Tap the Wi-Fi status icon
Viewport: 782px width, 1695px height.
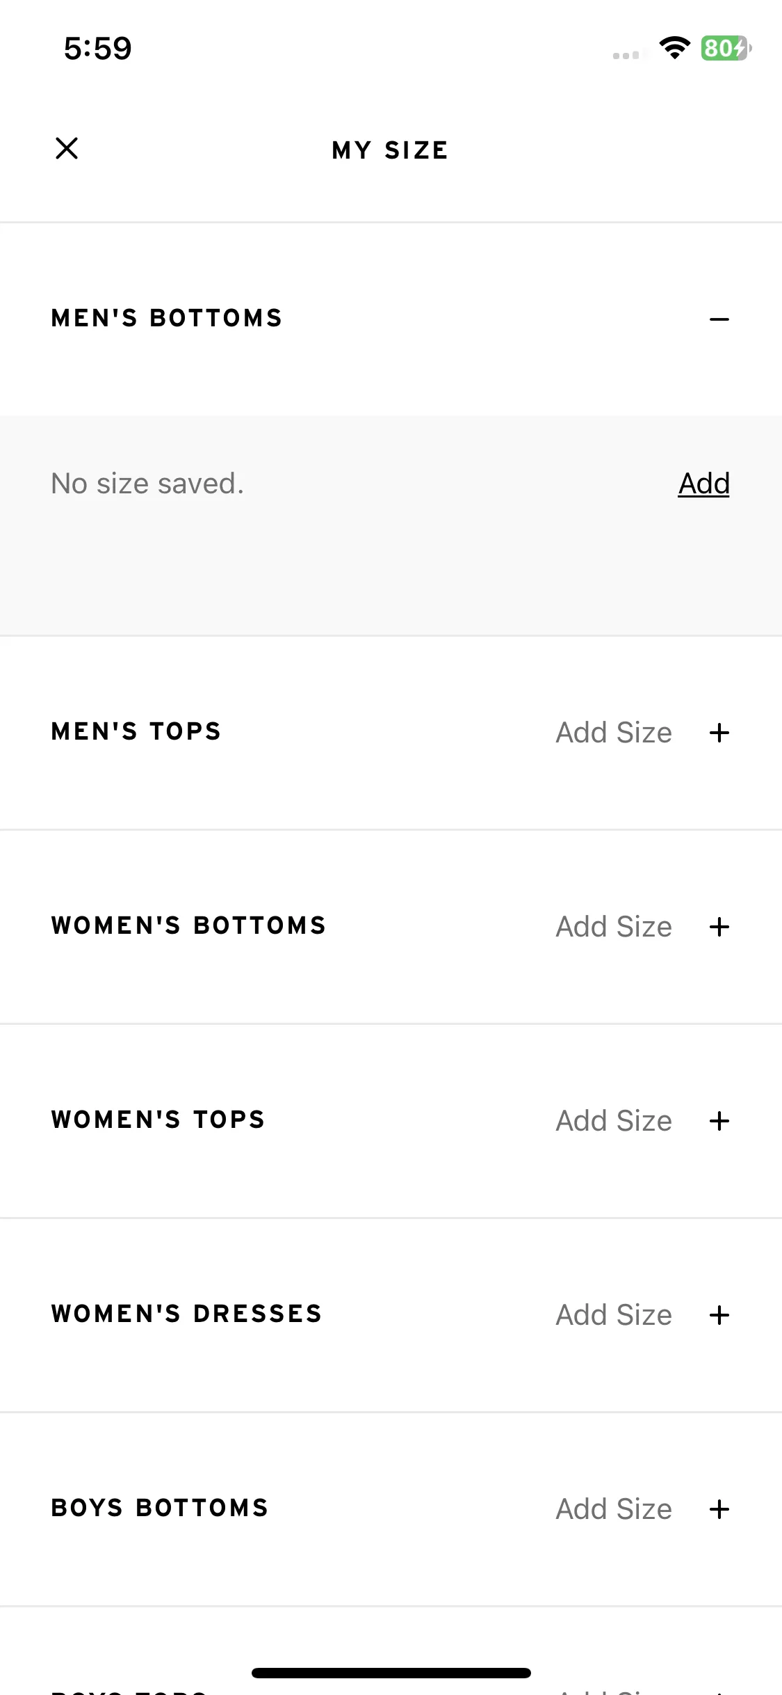(x=674, y=47)
